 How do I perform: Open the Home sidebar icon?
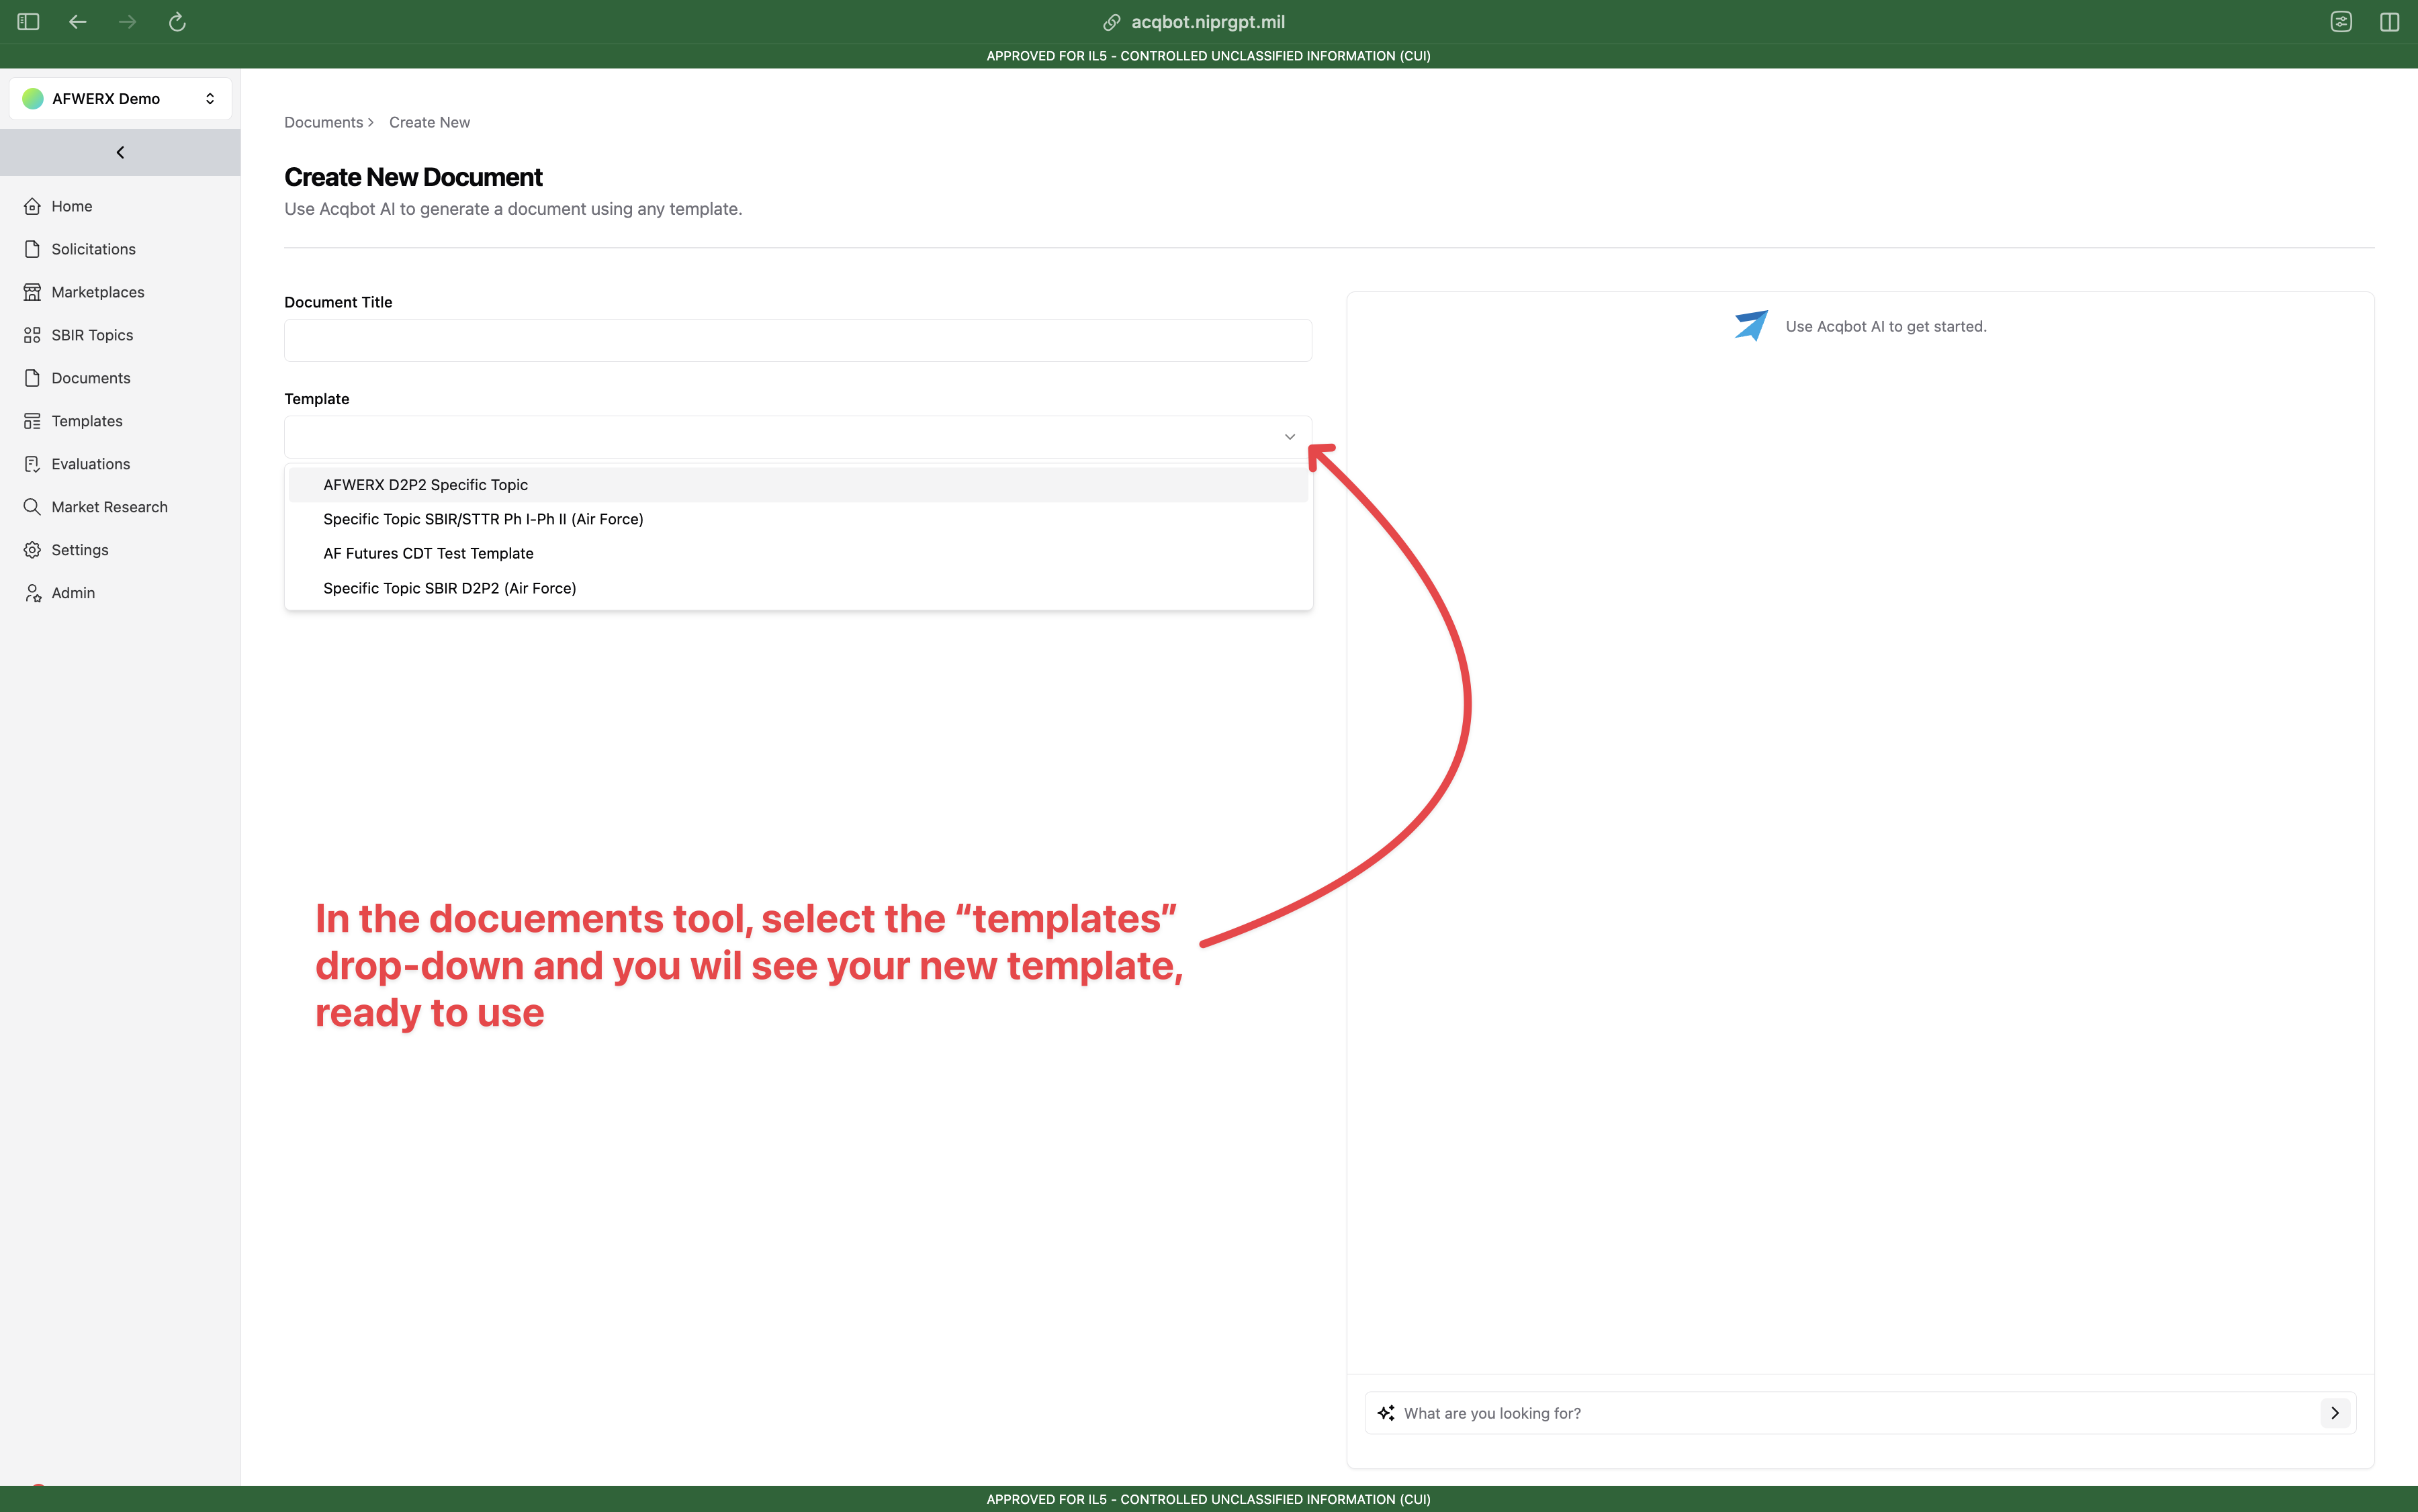tap(32, 206)
